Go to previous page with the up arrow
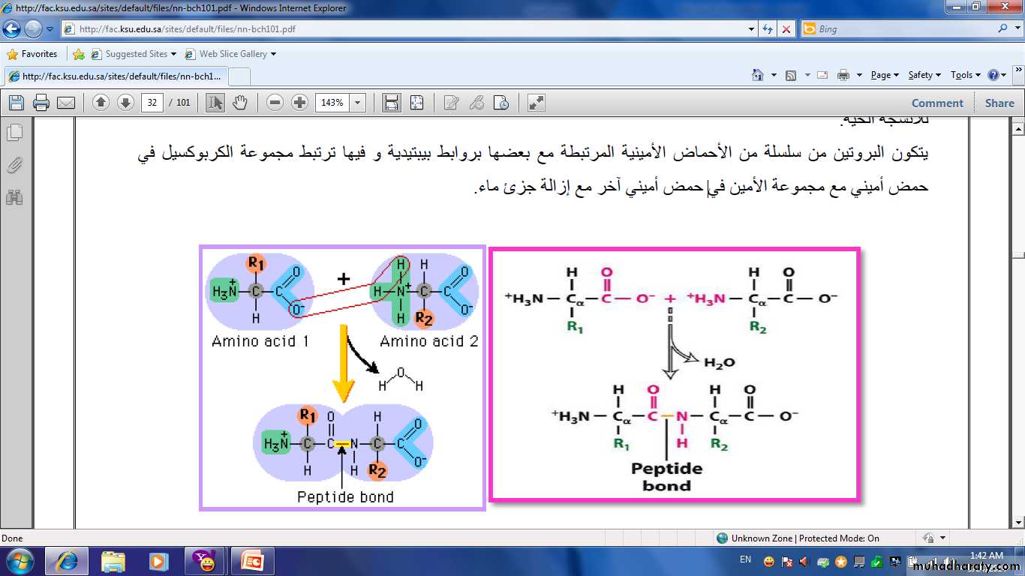The width and height of the screenshot is (1025, 576). (x=101, y=103)
